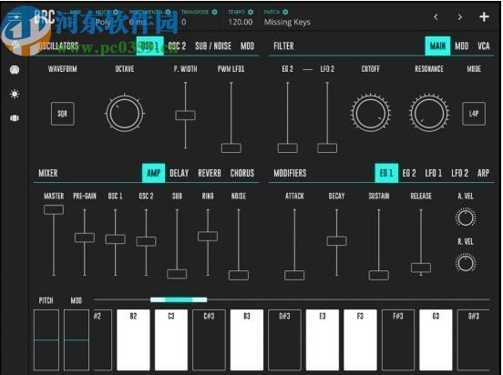The height and width of the screenshot is (375, 503).
Task: Select the EG 1 modifiers tab
Action: [386, 173]
